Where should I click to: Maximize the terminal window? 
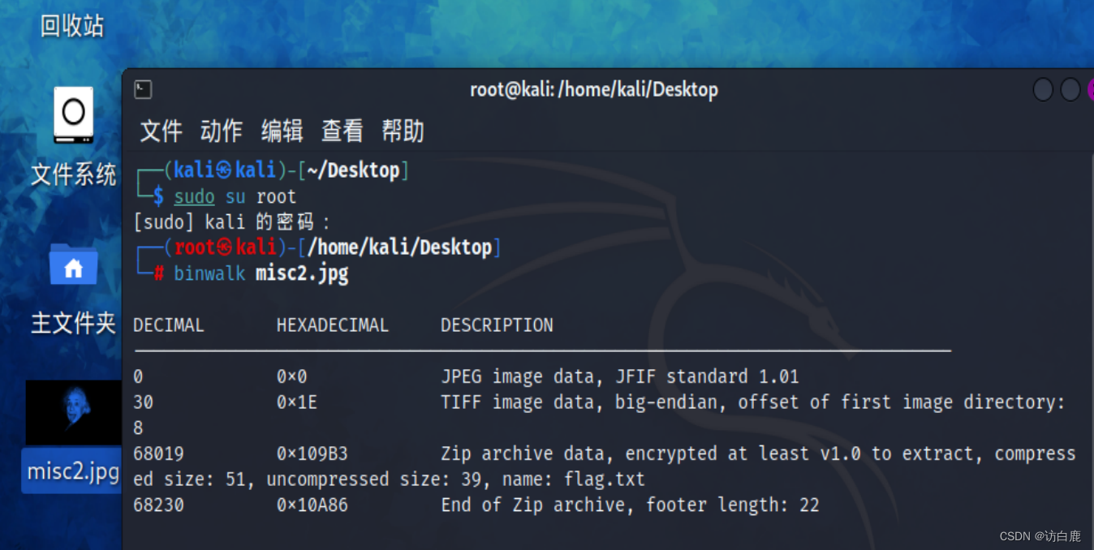click(1071, 89)
